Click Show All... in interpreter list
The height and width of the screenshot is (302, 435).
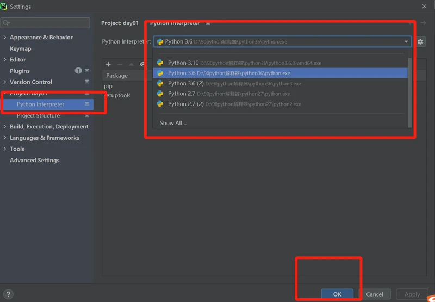173,123
